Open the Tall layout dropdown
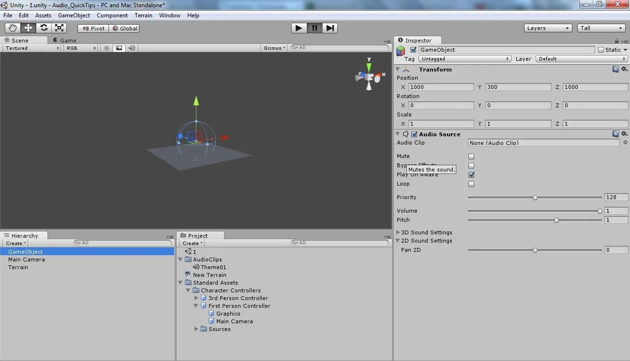Screen dimensions: 630x361 (601, 28)
